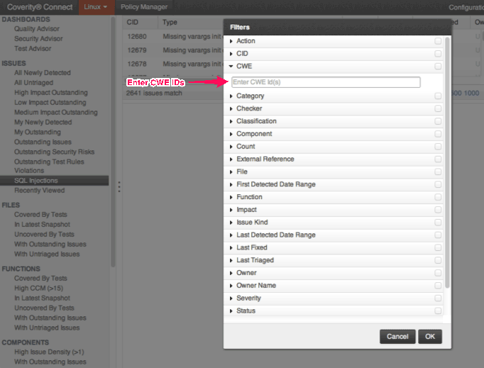Open the Configuration menu
484x368 pixels.
(466, 7)
